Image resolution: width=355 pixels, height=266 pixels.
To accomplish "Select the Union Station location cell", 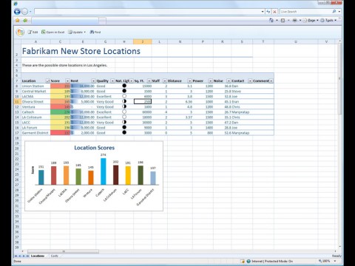I will (x=35, y=86).
